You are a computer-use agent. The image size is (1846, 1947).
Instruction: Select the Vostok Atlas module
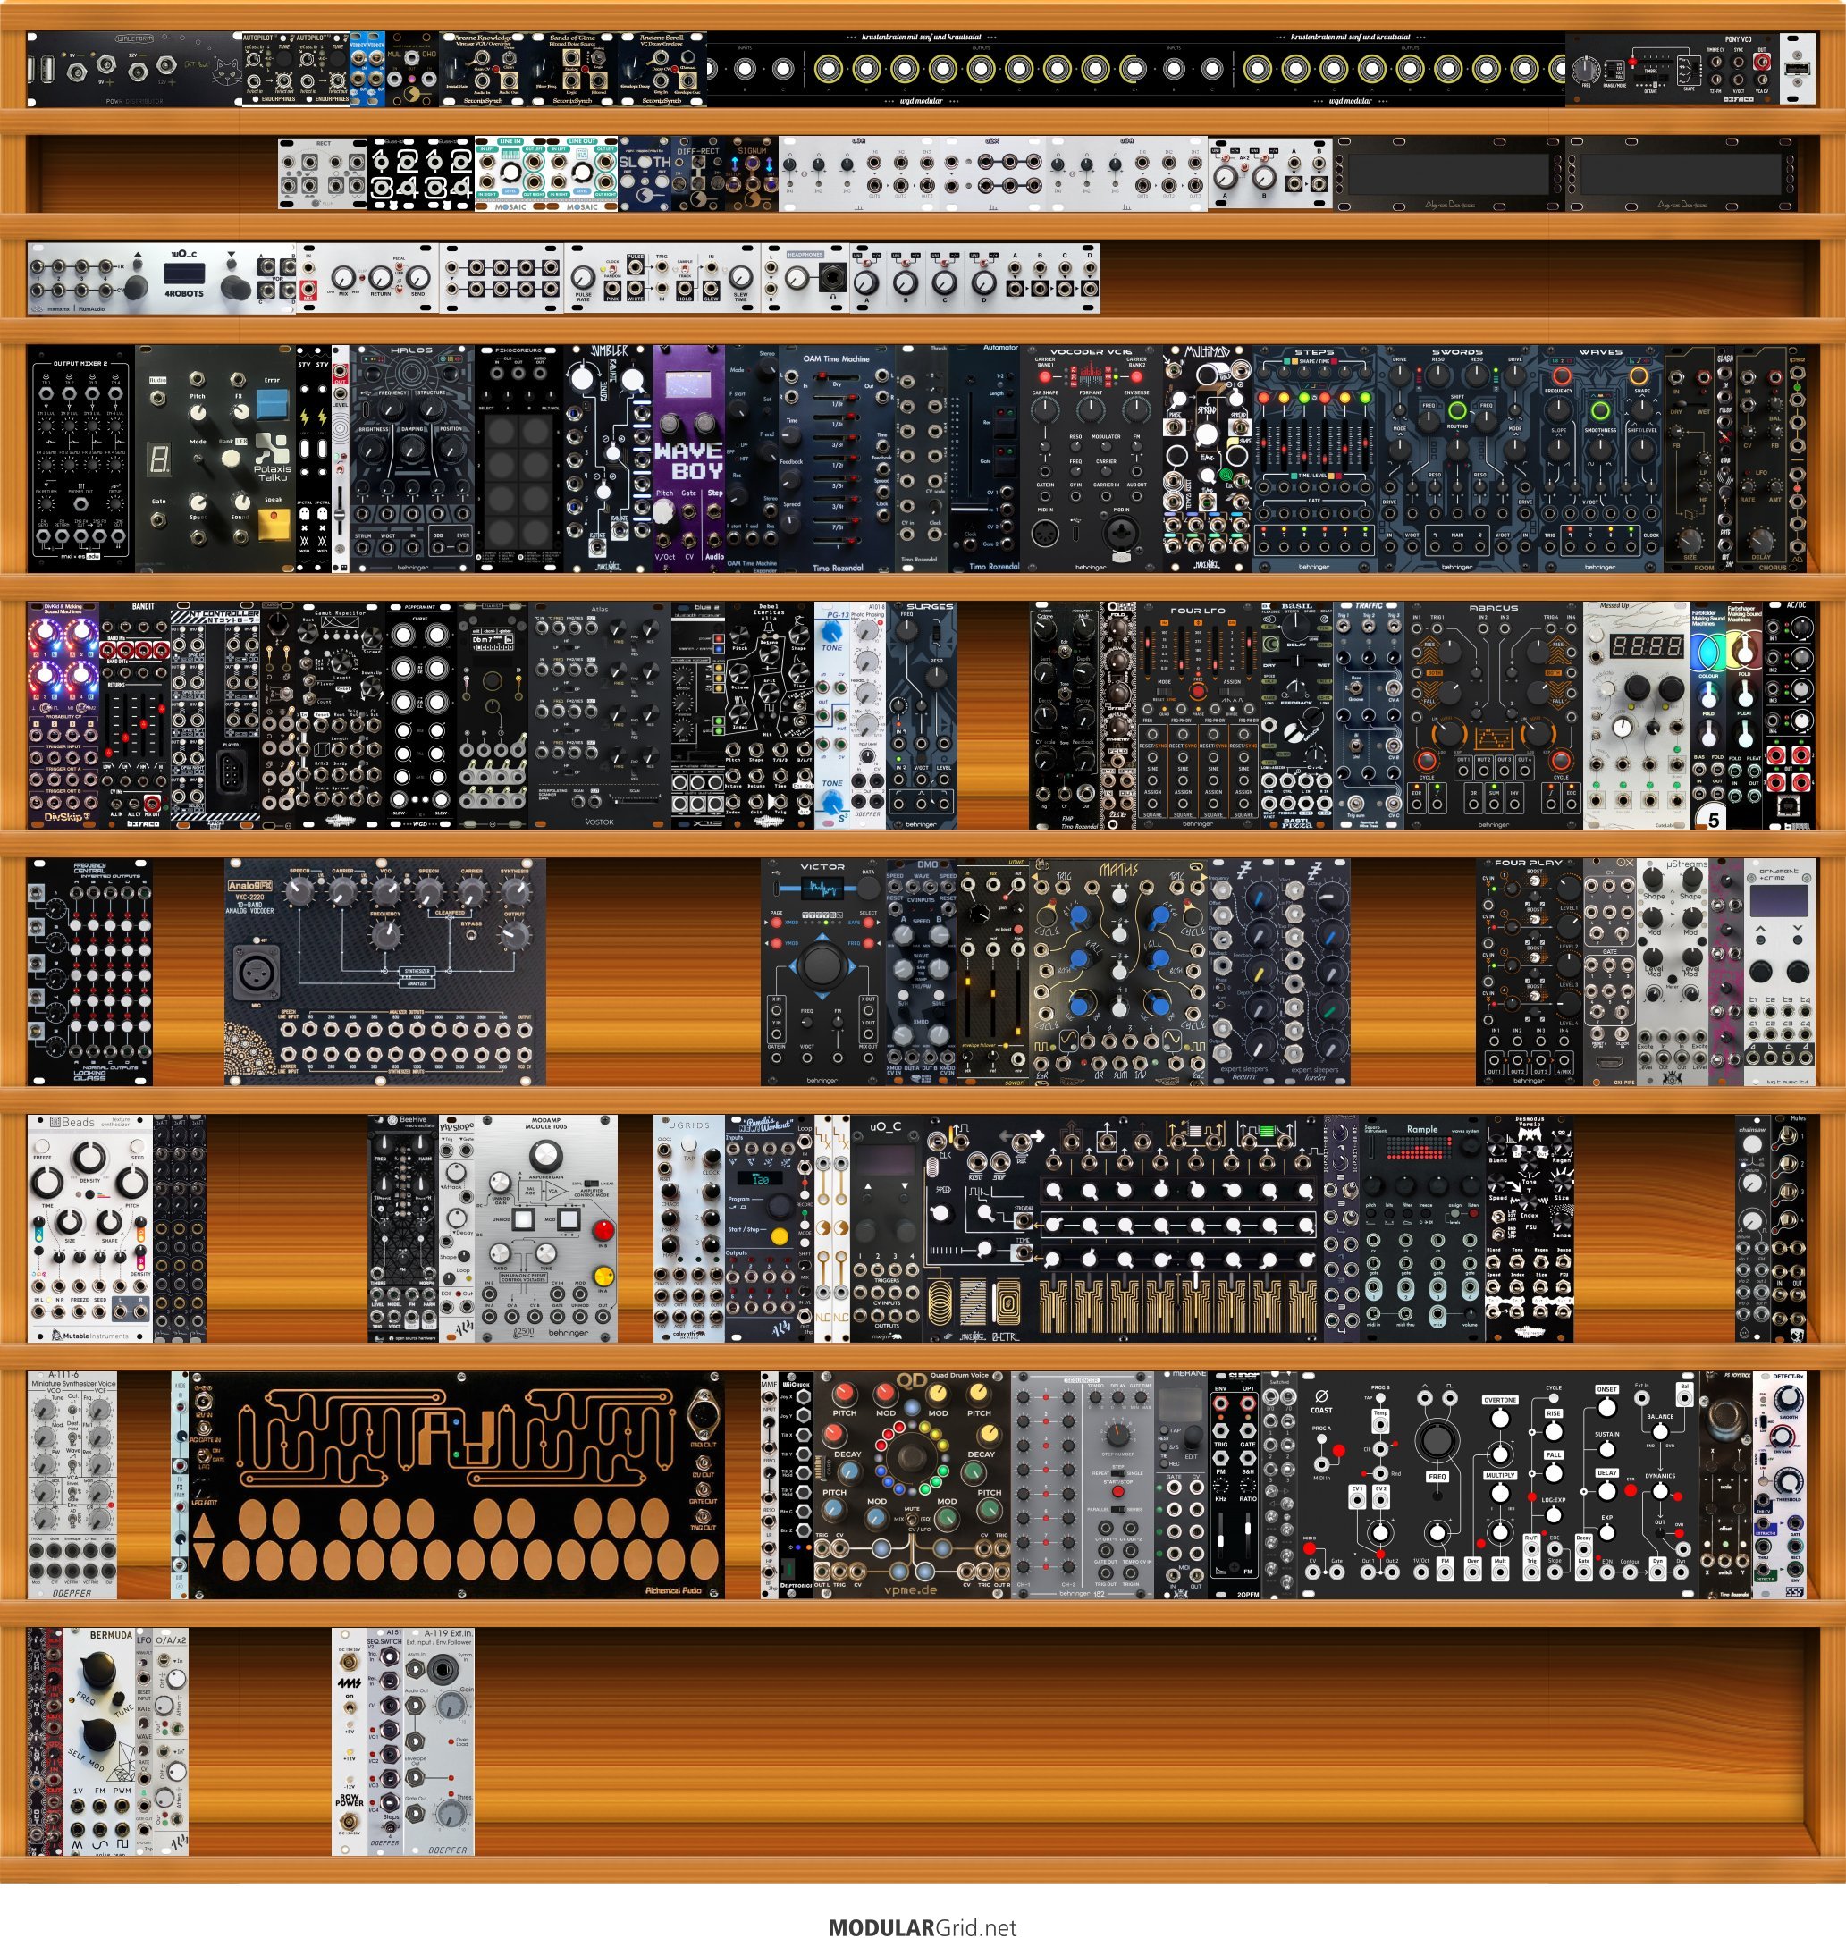click(599, 715)
